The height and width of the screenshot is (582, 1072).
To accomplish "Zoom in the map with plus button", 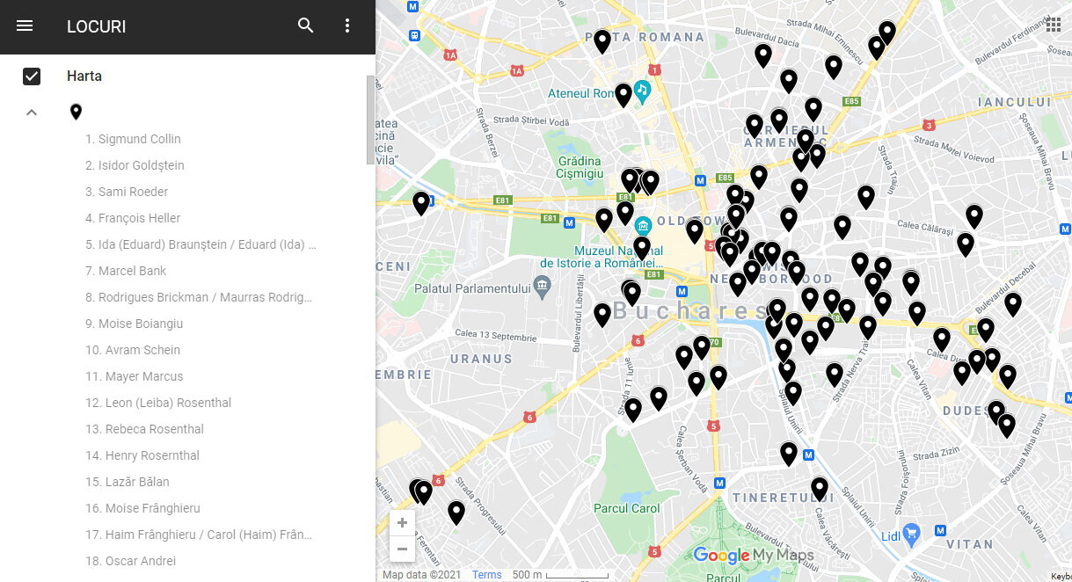I will 402,523.
